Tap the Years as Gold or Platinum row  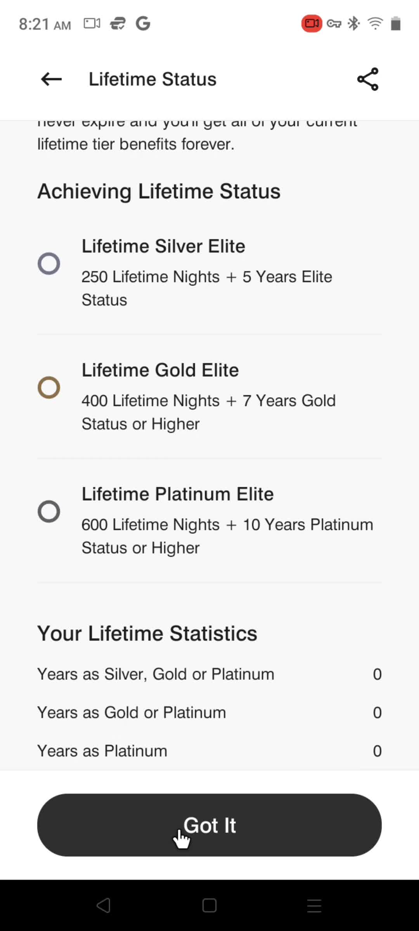pyautogui.click(x=209, y=713)
